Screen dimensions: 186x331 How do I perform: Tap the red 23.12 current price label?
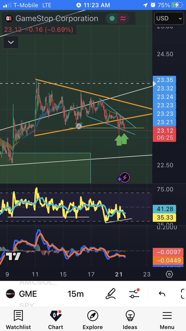165,131
